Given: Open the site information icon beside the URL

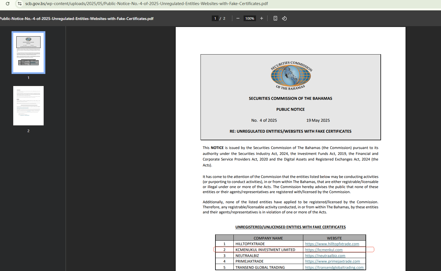Looking at the screenshot, I should 20,4.
